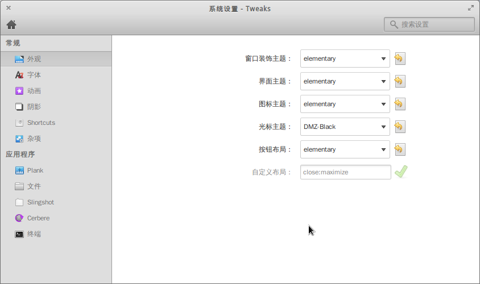Open the 光标主题 DMZ-Black dropdown
The height and width of the screenshot is (284, 480).
click(x=345, y=127)
